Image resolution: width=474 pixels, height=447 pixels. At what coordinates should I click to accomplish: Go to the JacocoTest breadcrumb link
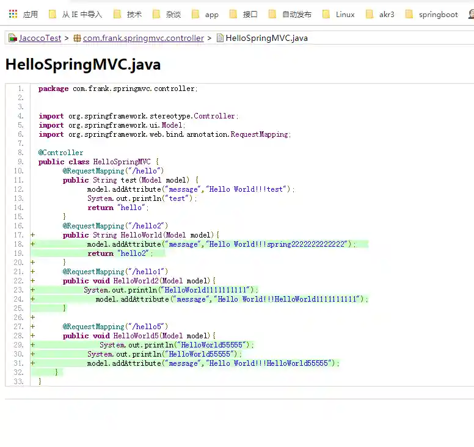click(40, 38)
